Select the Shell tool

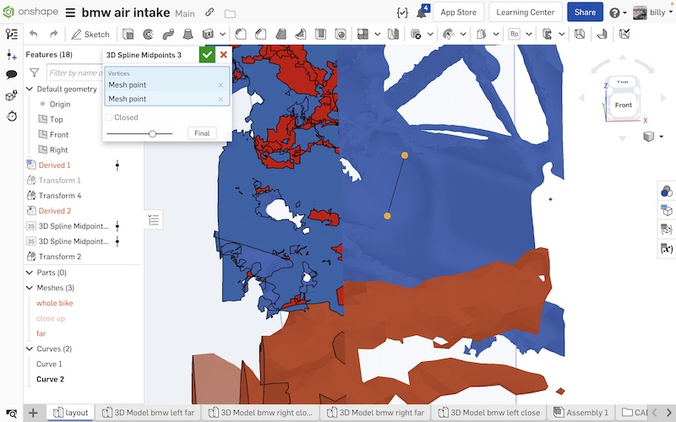pyautogui.click(x=320, y=34)
